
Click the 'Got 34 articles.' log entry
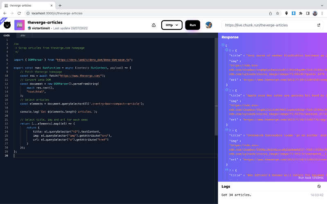tap(236, 195)
